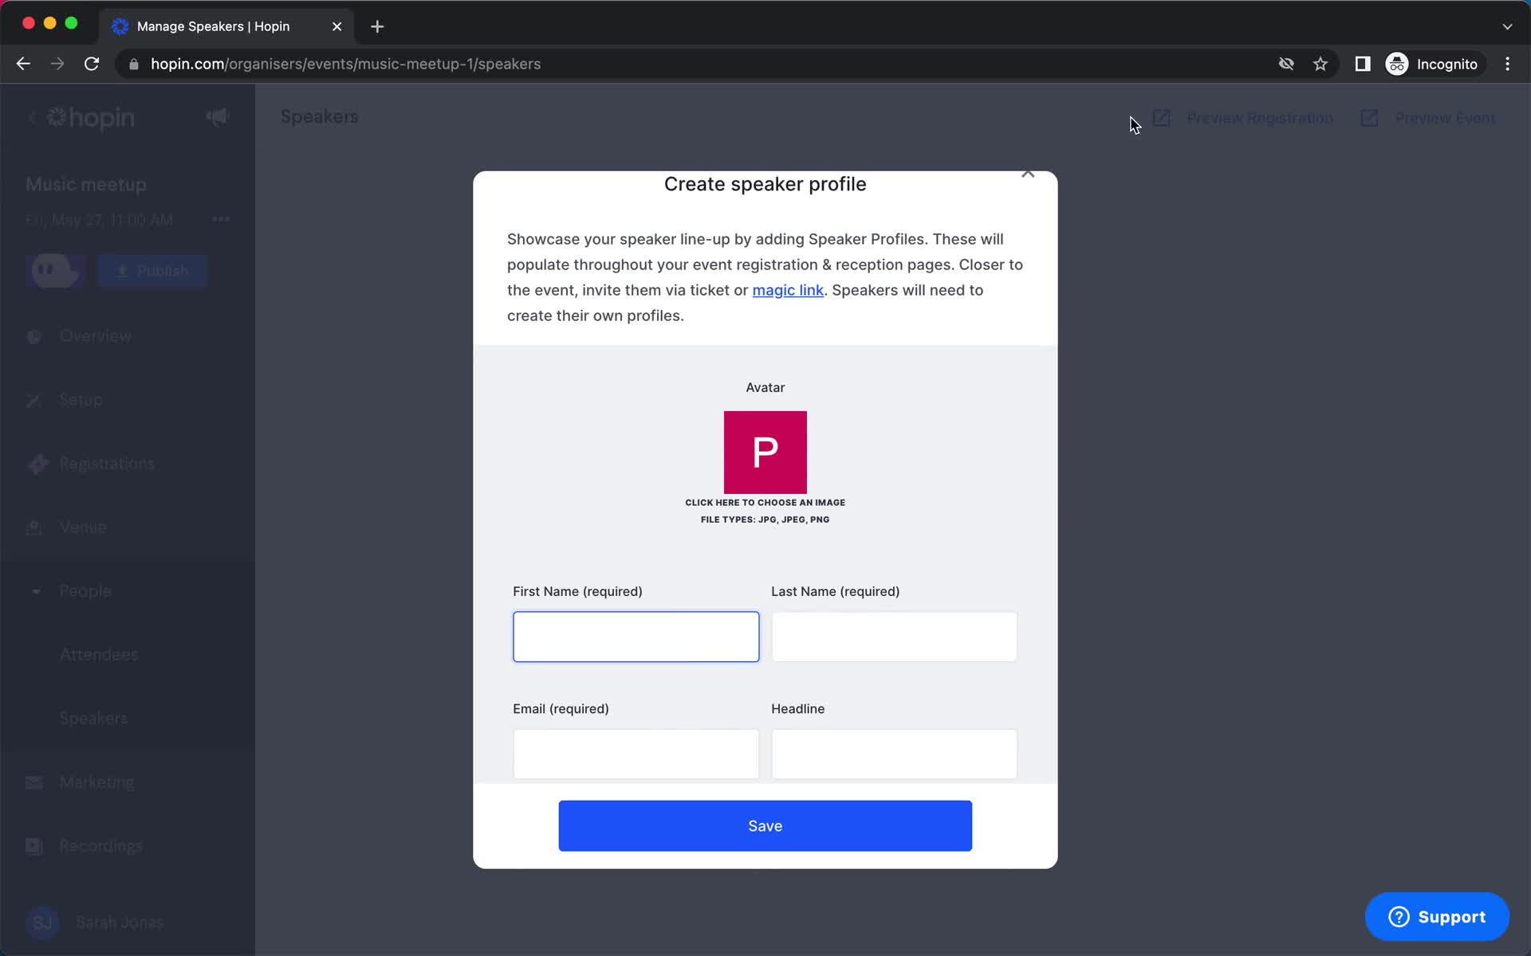Close the Create speaker profile dialog
Screen dimensions: 1531x956
click(1028, 174)
